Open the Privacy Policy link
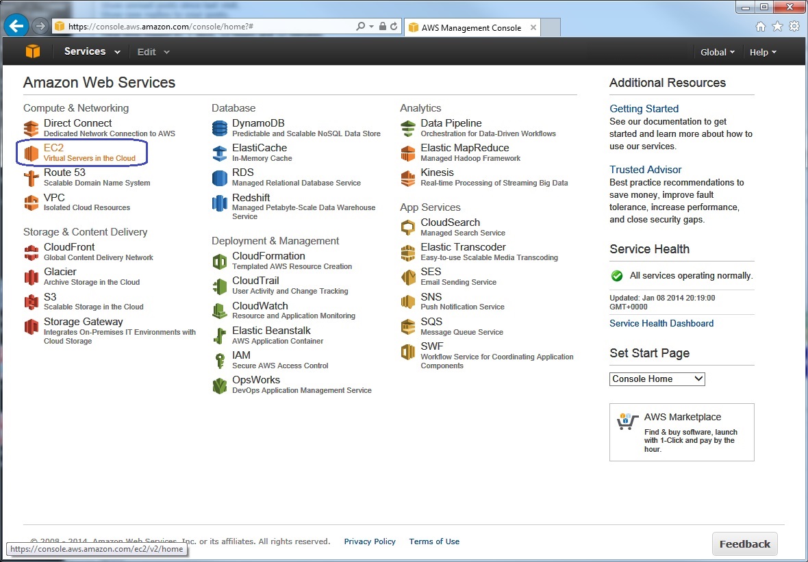808x562 pixels. click(370, 541)
